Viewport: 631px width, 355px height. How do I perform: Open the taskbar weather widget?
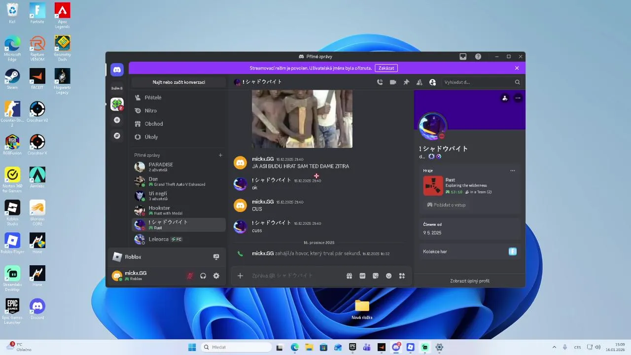[20, 347]
